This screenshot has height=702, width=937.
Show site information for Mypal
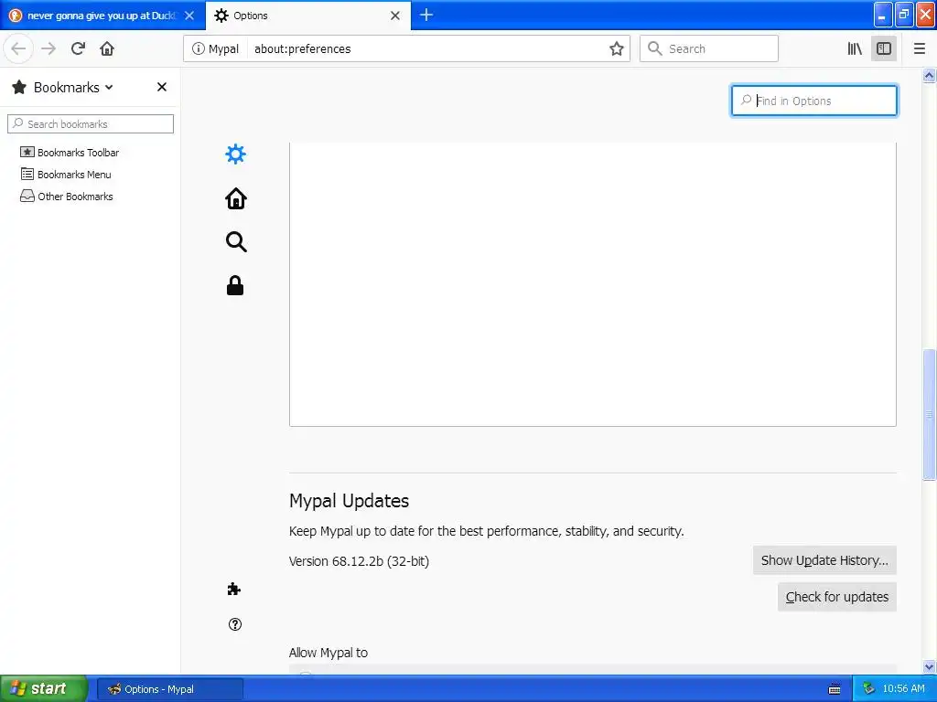click(x=216, y=48)
